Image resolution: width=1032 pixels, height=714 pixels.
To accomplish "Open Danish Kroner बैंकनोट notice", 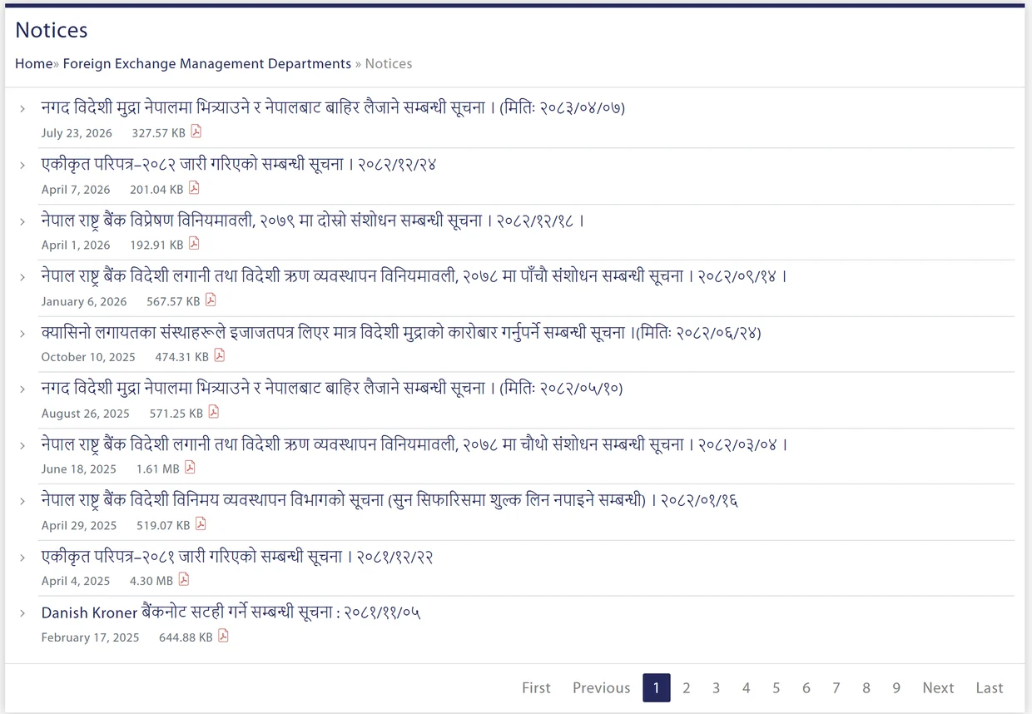I will [x=231, y=612].
